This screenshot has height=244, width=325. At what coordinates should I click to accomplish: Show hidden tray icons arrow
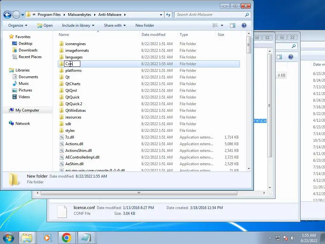click(270, 238)
